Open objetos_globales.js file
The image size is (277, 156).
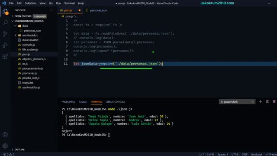tap(34, 59)
